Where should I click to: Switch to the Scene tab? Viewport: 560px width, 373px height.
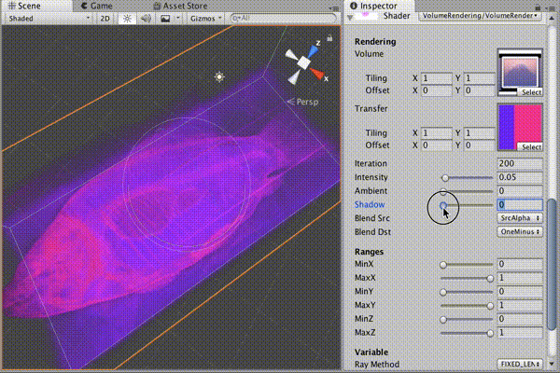36,6
